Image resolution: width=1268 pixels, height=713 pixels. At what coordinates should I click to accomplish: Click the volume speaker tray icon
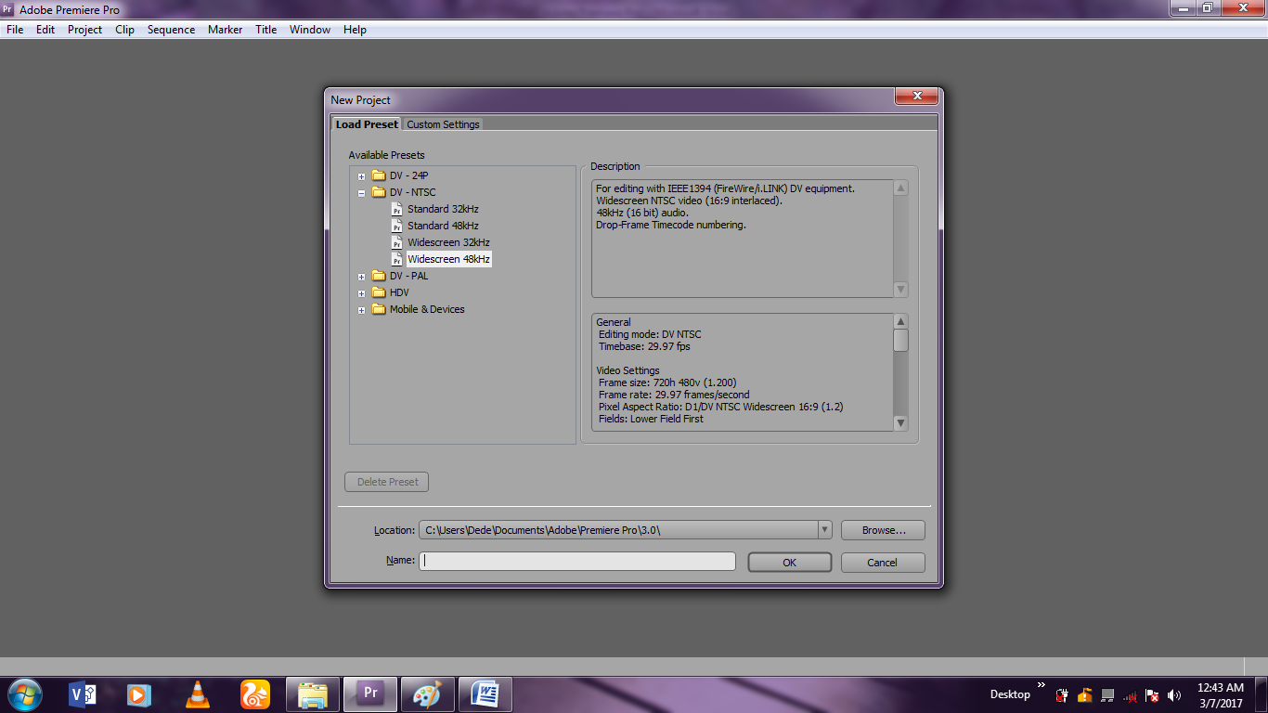point(1174,694)
